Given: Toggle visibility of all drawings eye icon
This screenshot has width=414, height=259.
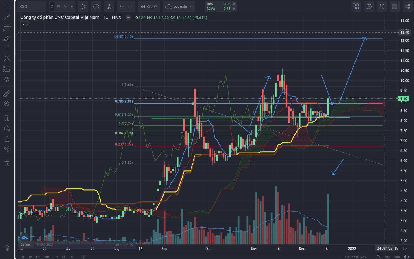Looking at the screenshot, I should coord(7,149).
